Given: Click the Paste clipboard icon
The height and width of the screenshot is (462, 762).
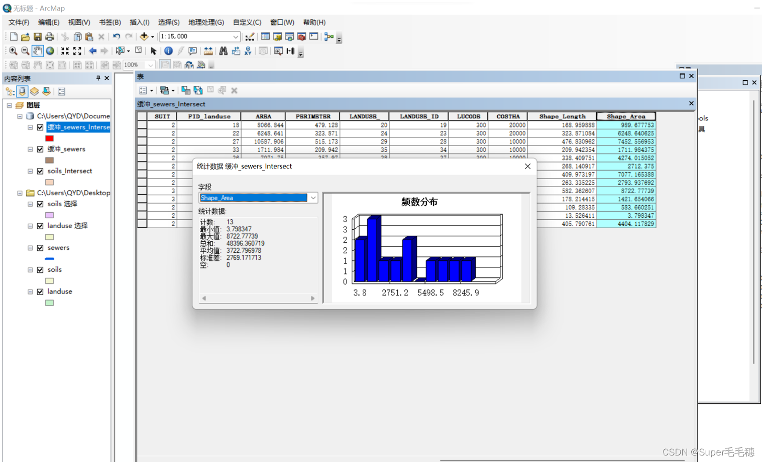Looking at the screenshot, I should point(89,37).
